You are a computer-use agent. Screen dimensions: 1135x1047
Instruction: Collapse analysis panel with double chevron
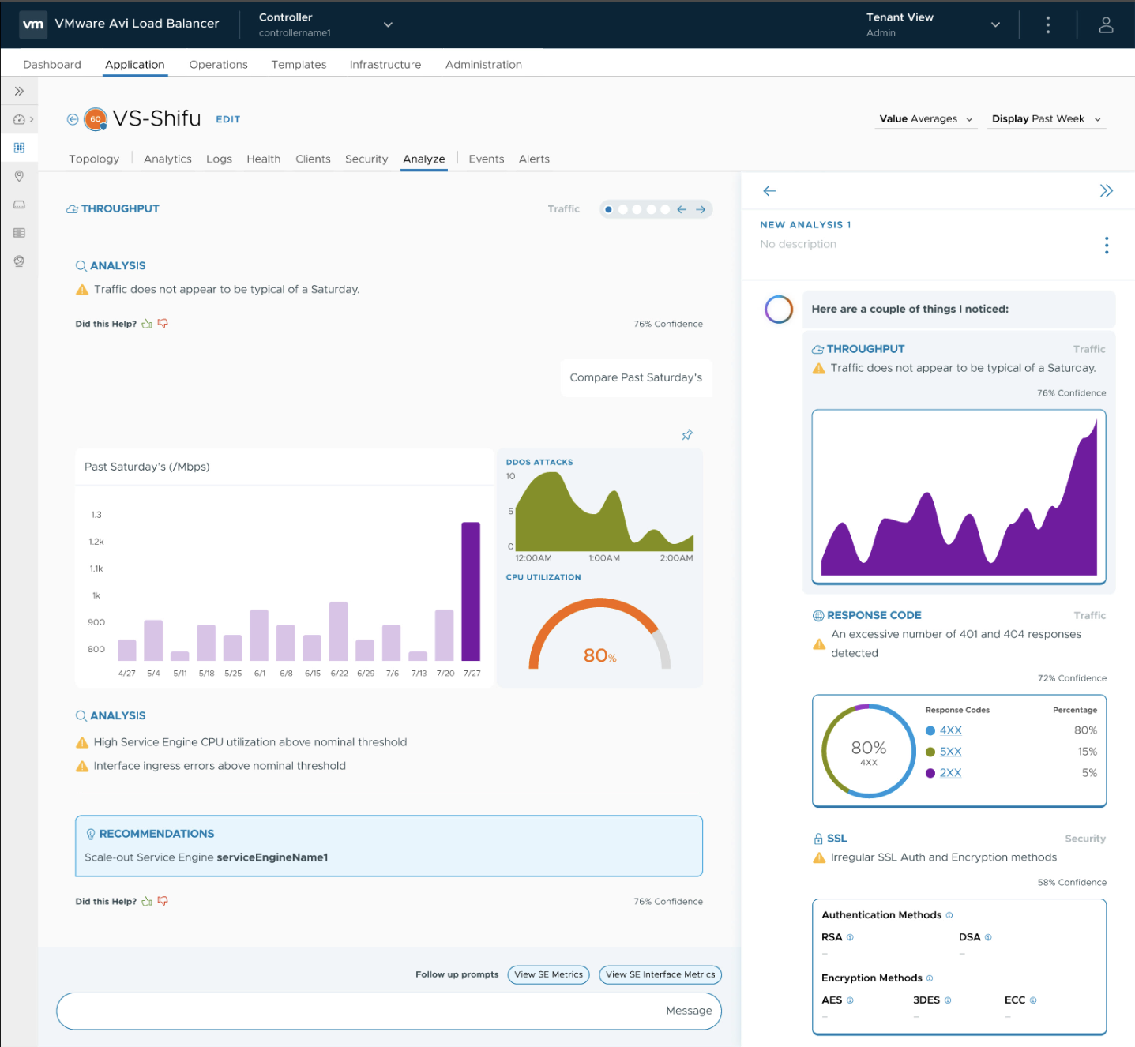[x=1106, y=190]
